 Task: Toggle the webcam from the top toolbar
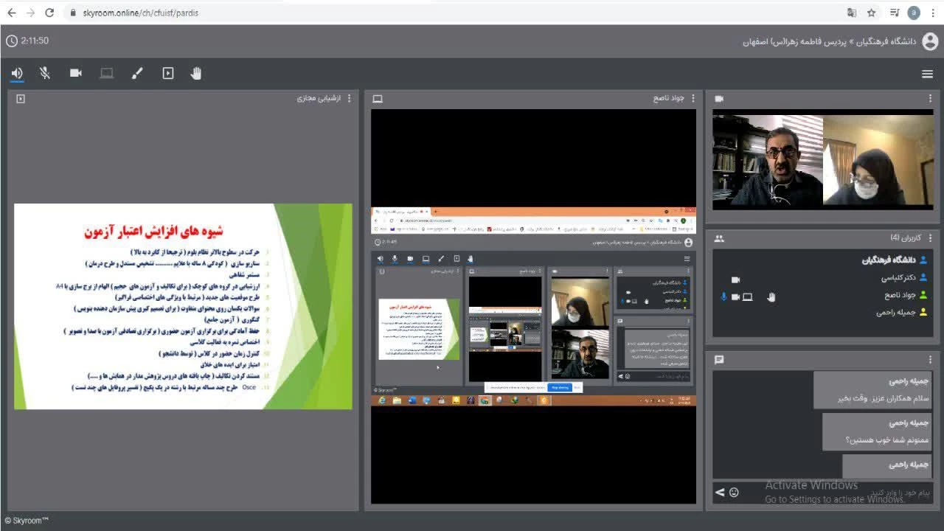76,73
